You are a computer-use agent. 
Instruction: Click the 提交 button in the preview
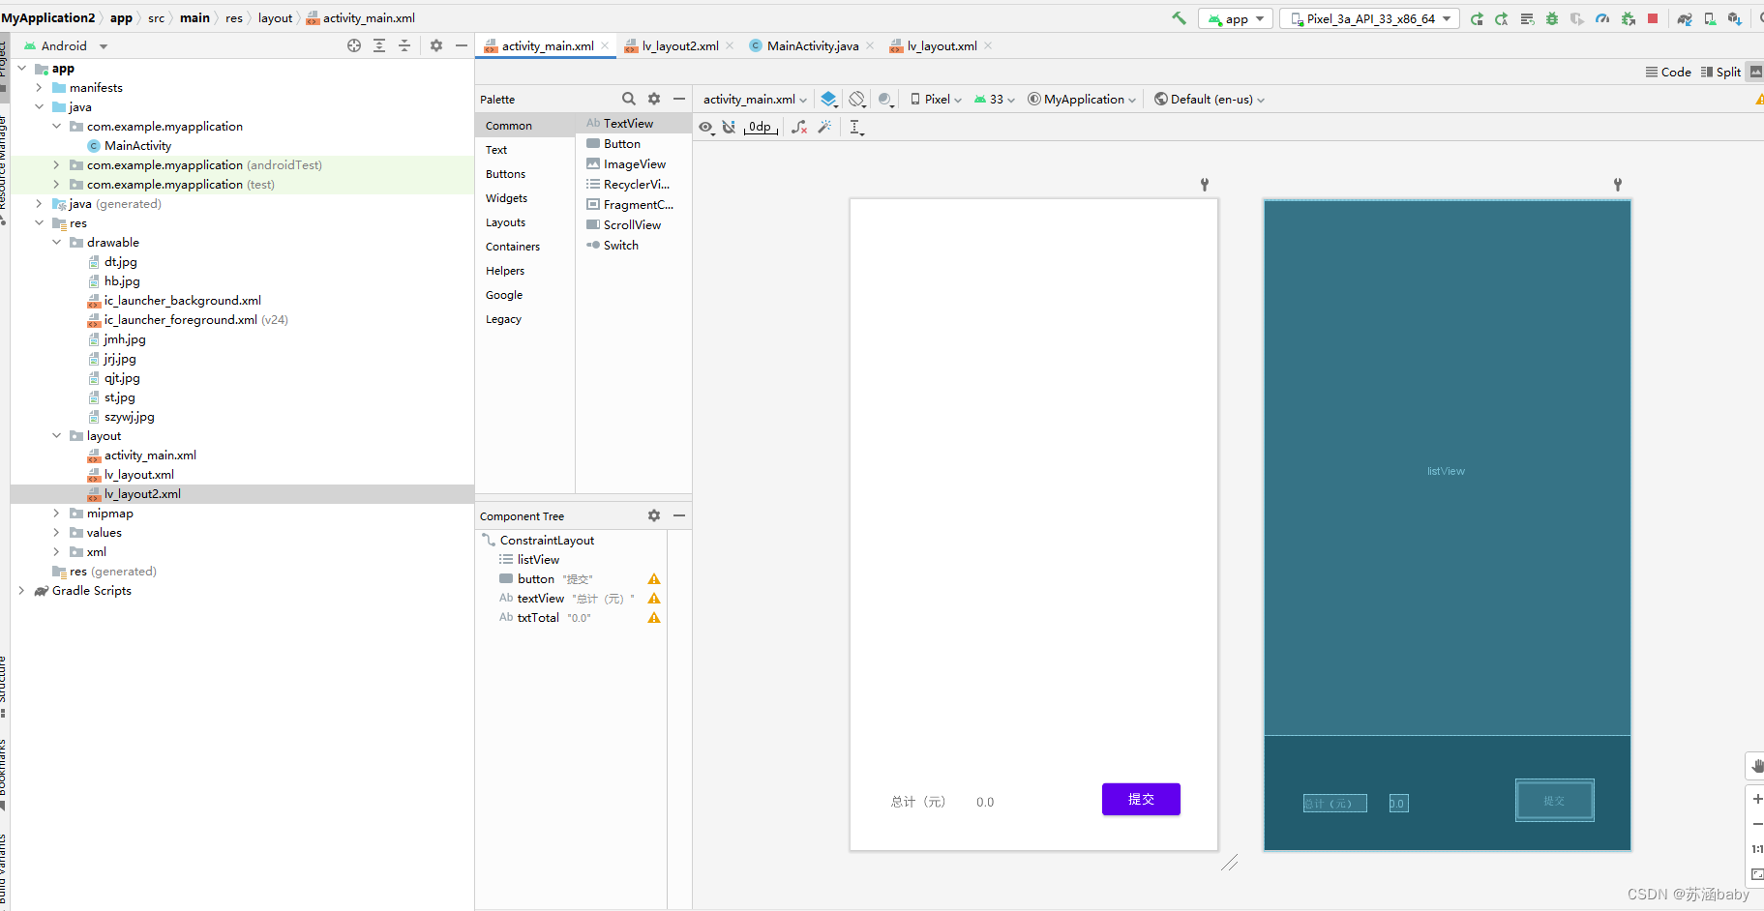[x=1141, y=799]
